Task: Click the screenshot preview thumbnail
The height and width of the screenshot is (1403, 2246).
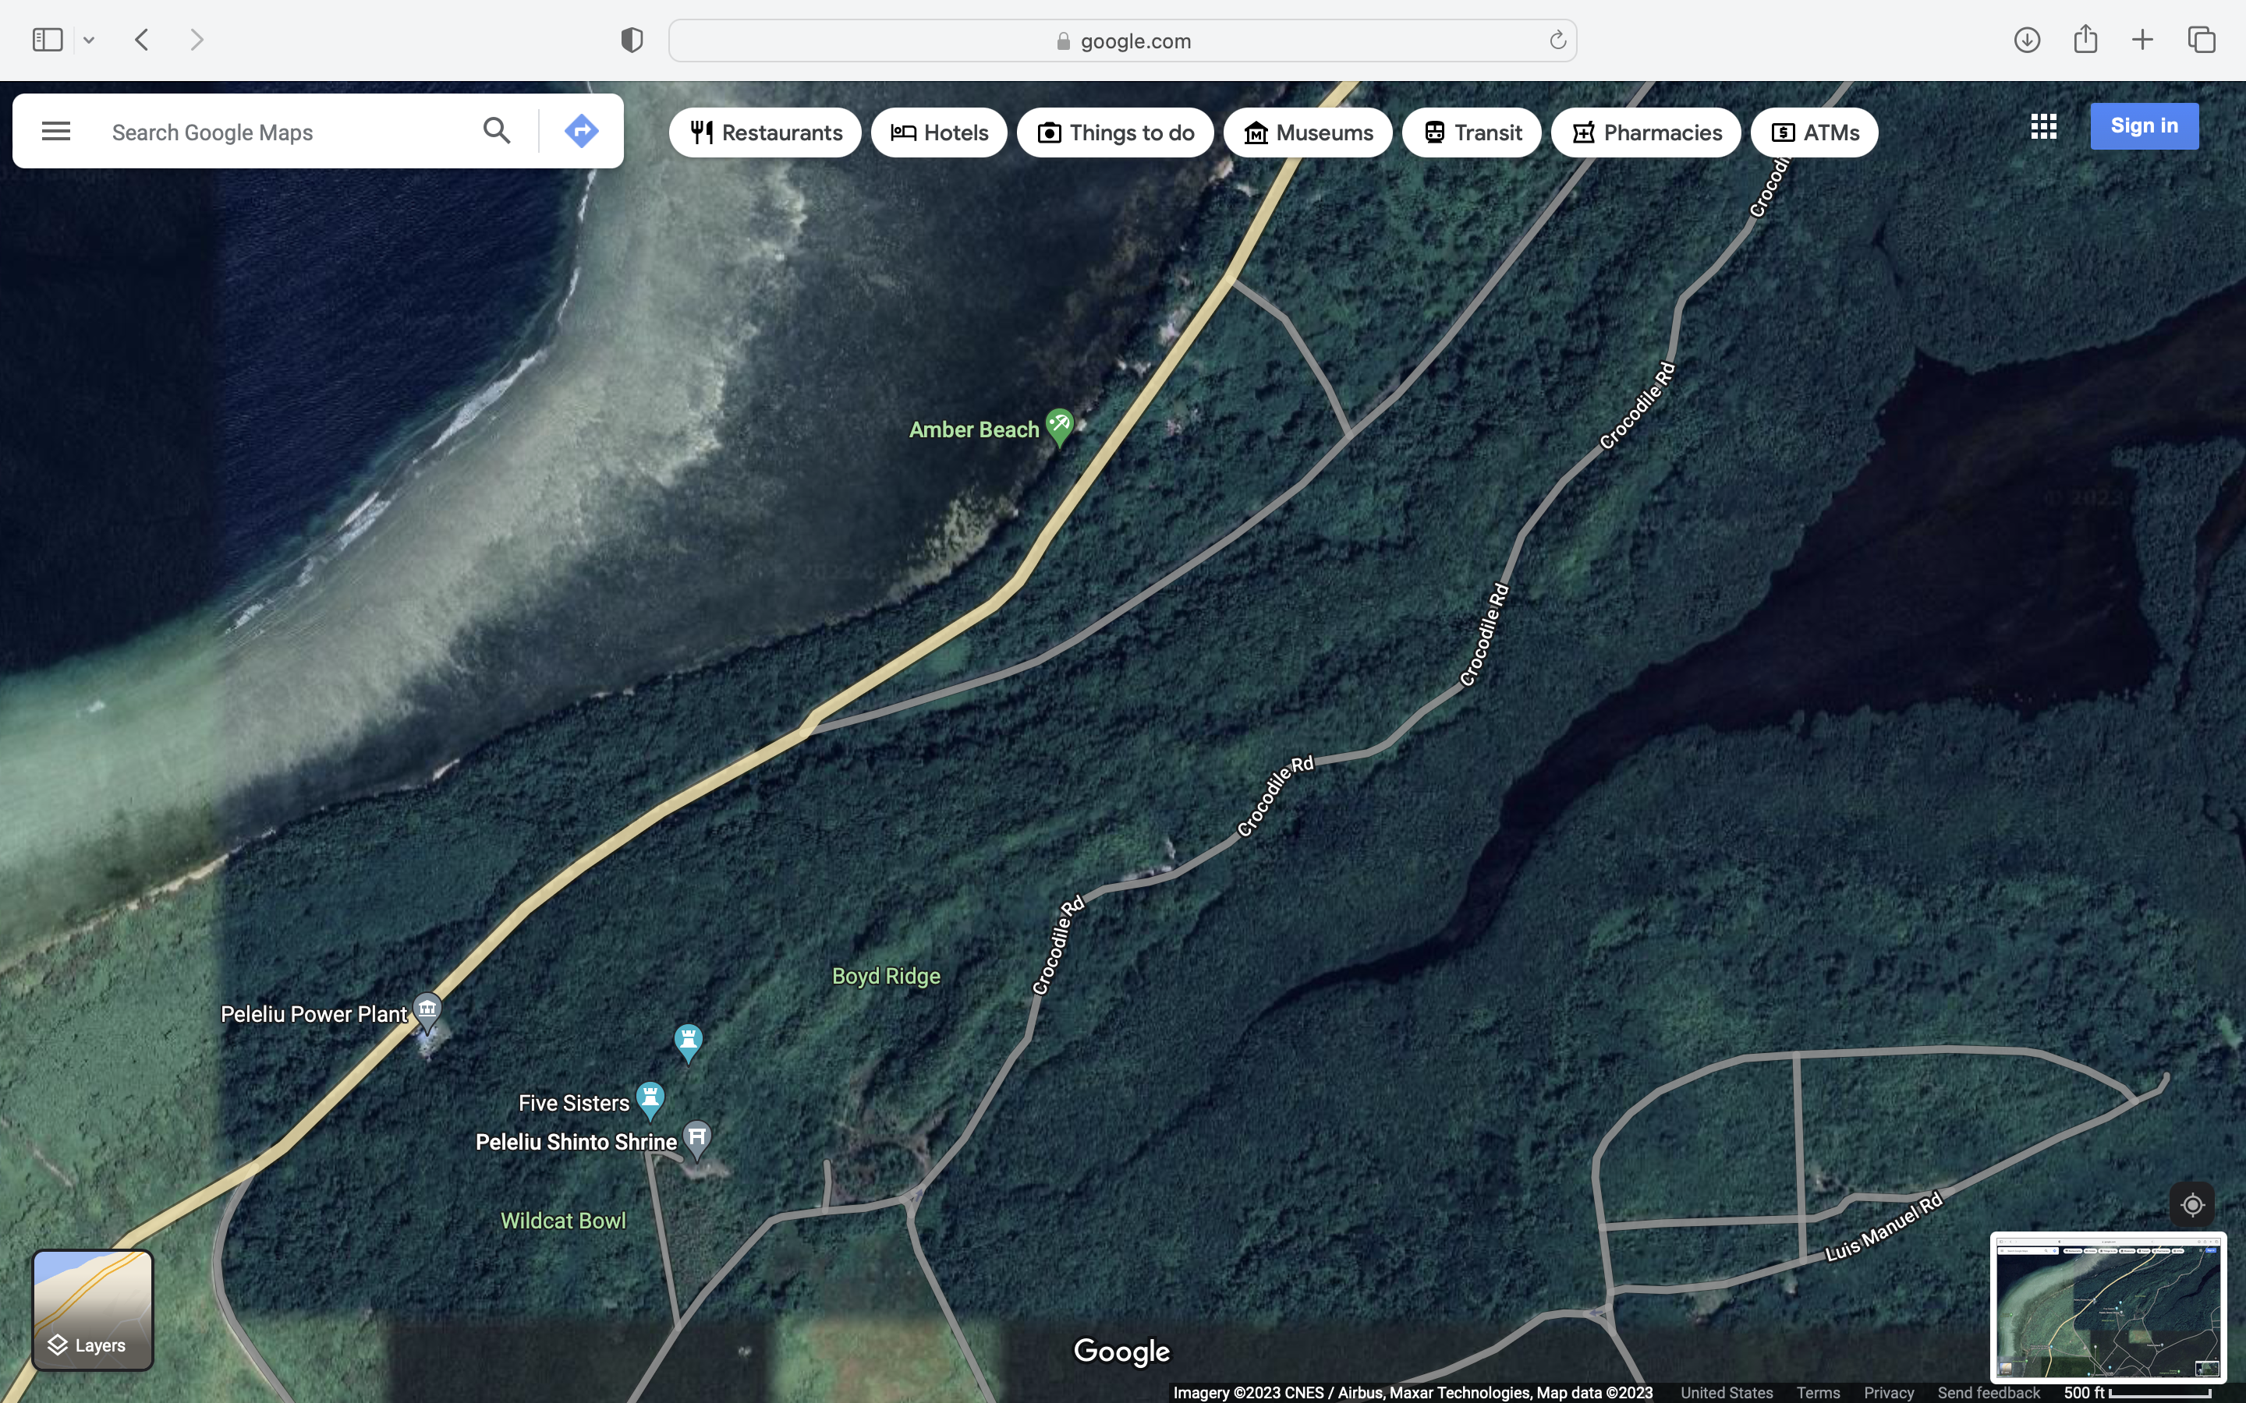Action: point(2108,1306)
